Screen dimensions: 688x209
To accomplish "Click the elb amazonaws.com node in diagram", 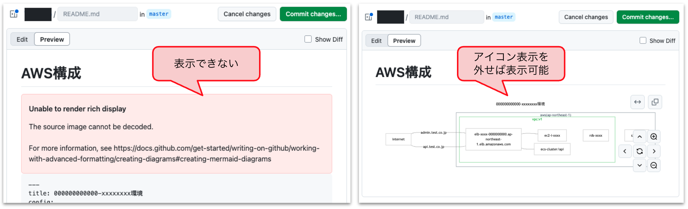I will coord(493,139).
